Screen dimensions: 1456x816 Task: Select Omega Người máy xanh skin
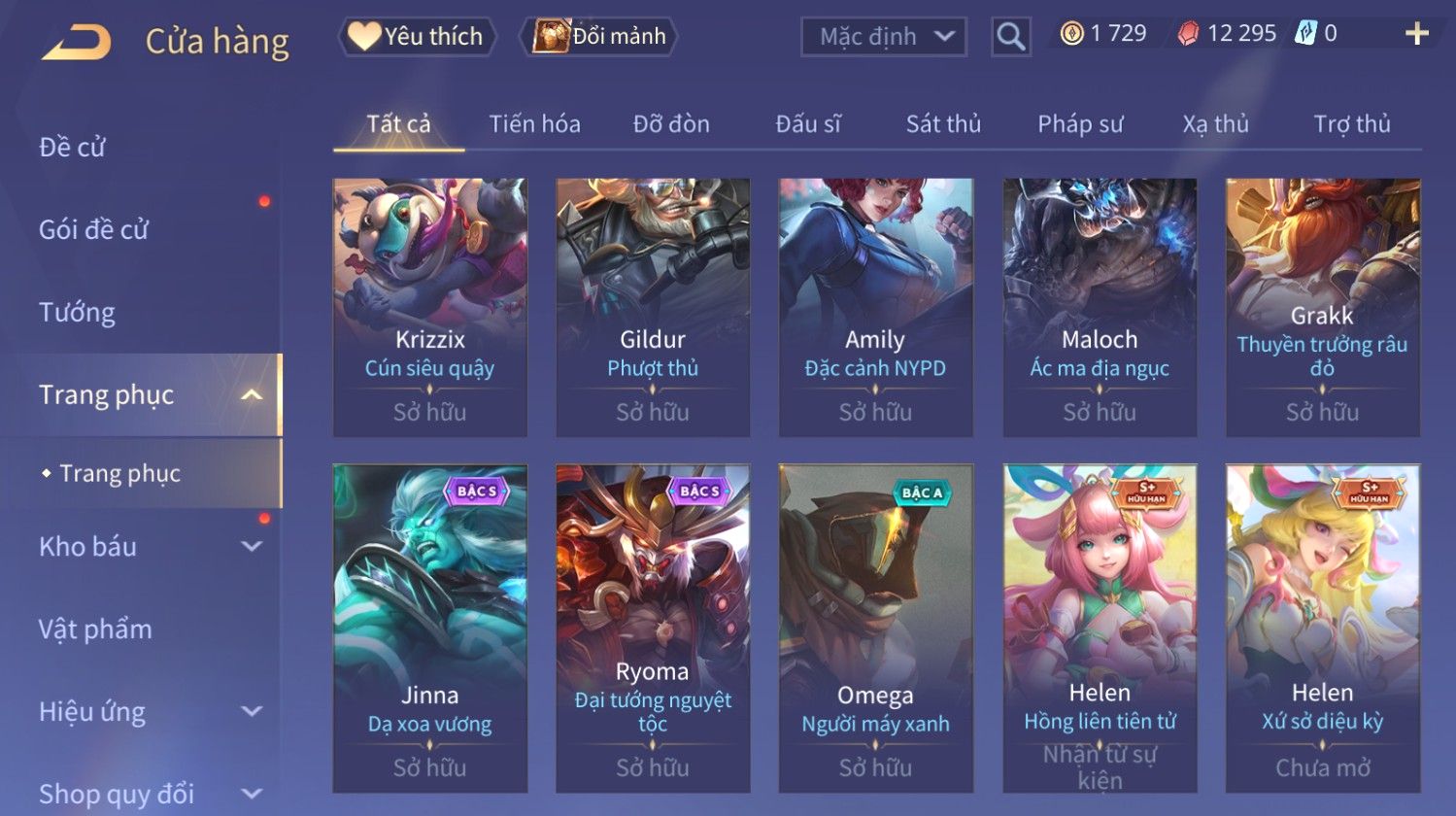coord(876,628)
